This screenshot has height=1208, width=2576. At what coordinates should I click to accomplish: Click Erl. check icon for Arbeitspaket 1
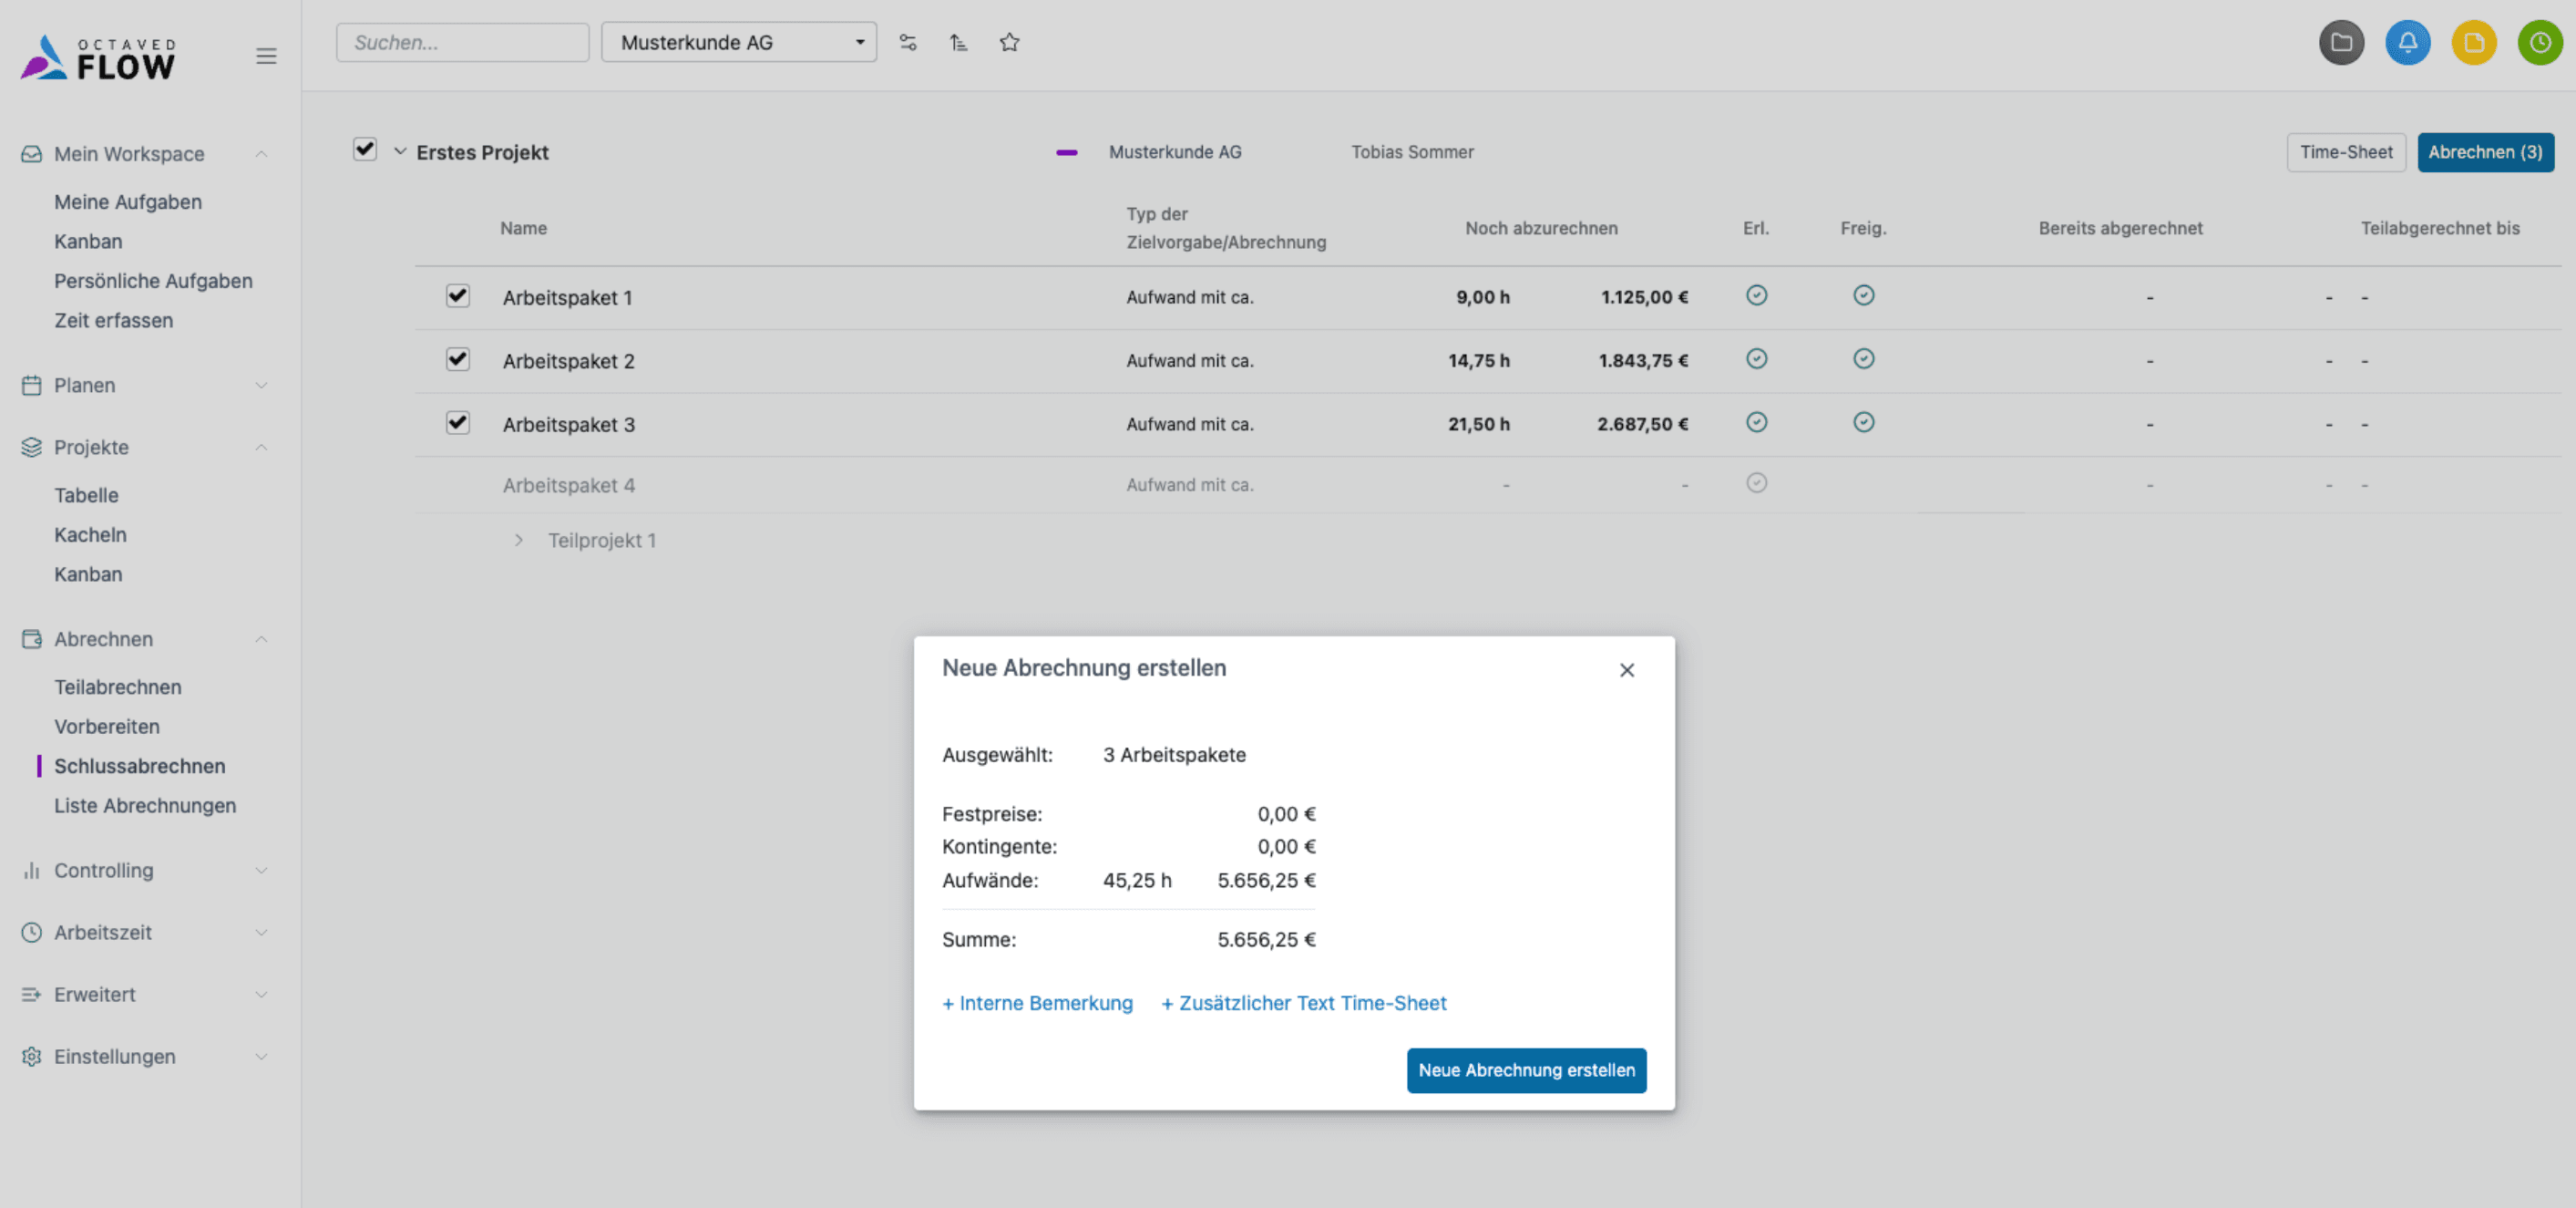1756,295
